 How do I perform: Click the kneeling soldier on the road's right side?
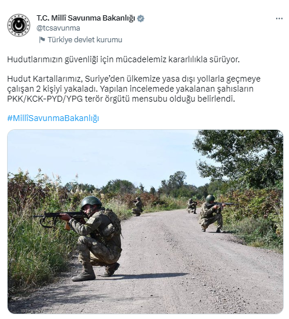211,213
